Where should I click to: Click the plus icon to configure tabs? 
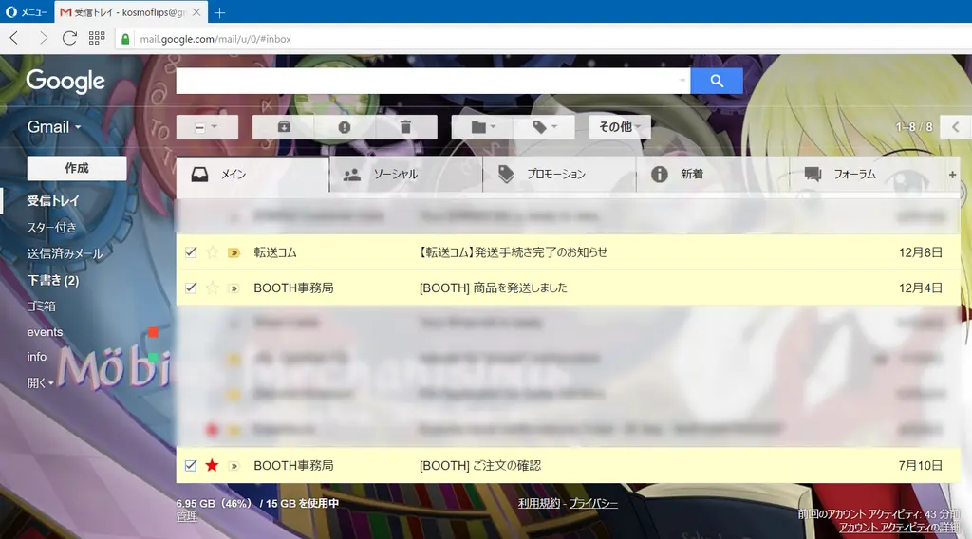952,175
